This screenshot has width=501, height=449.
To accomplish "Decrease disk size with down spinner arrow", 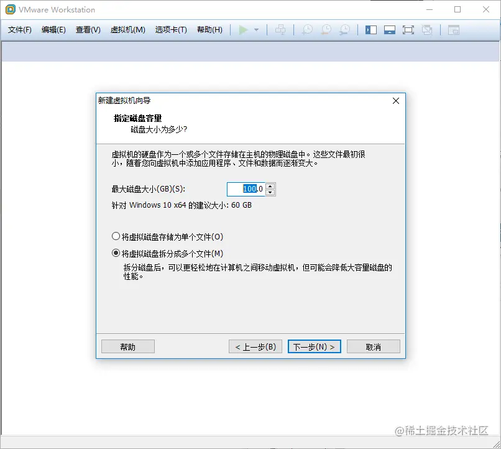I will (270, 192).
